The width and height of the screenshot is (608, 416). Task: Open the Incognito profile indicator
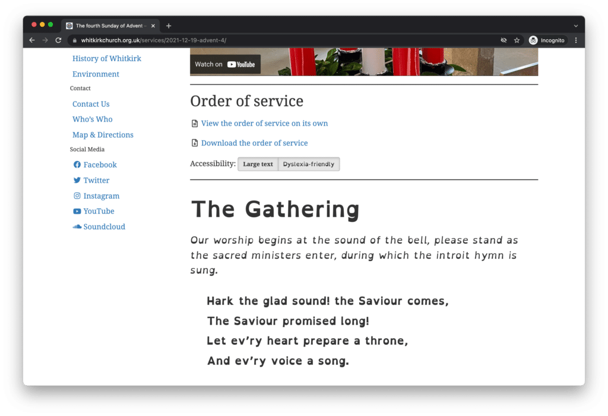tap(547, 40)
